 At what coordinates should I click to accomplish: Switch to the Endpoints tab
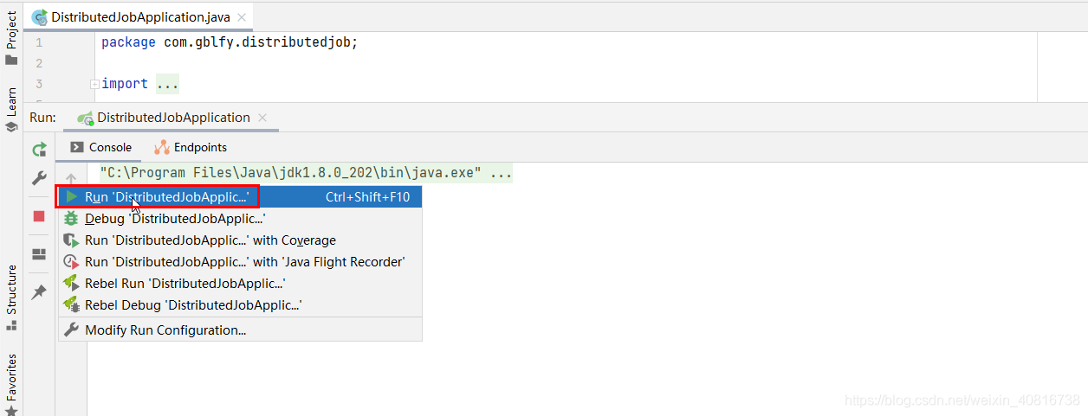[191, 147]
